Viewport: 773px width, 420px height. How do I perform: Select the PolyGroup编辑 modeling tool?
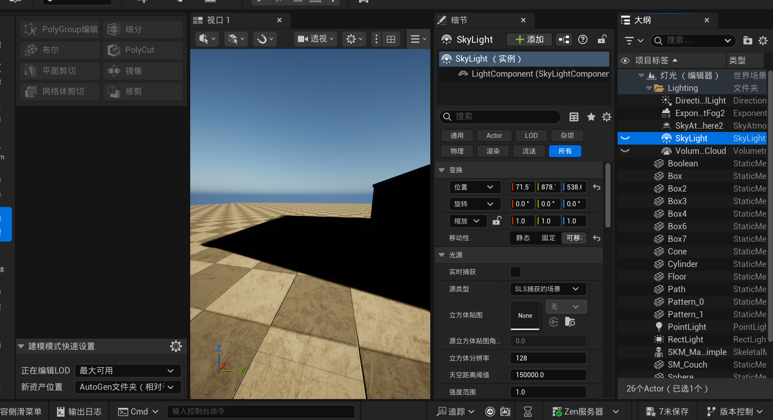(59, 29)
